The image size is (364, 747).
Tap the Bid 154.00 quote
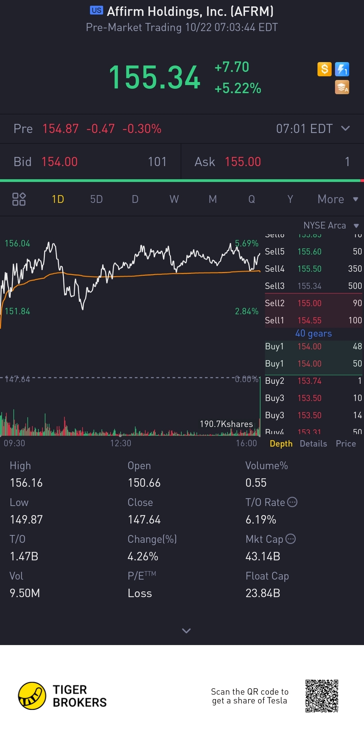(x=90, y=162)
